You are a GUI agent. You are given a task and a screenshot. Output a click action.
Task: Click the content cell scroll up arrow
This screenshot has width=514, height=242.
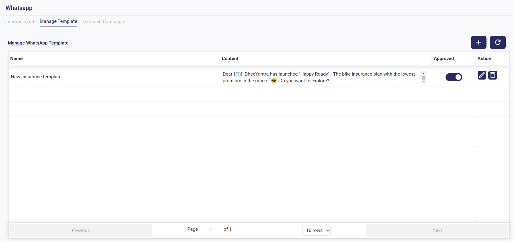pyautogui.click(x=424, y=74)
